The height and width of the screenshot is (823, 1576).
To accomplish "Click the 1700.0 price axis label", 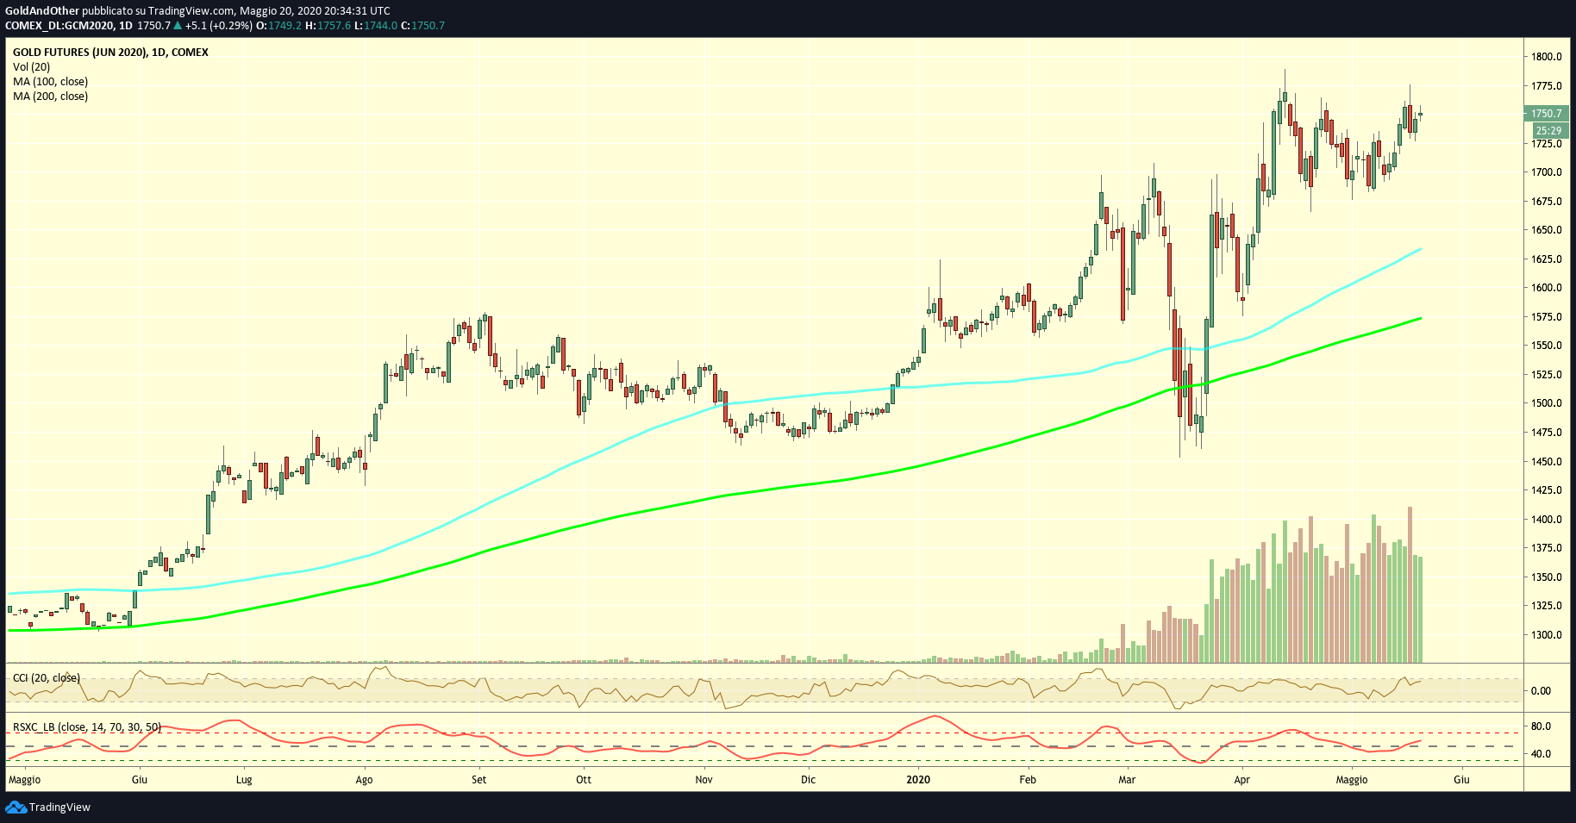I will coord(1547,172).
